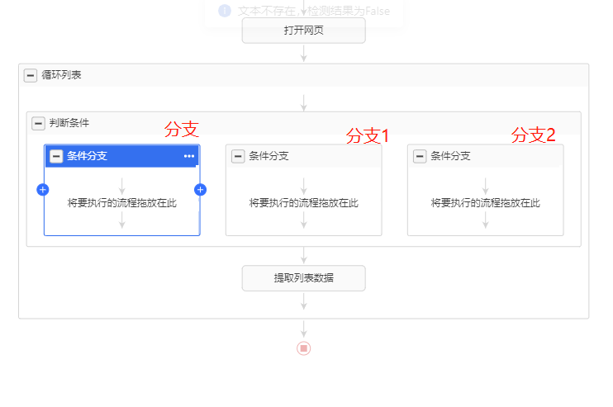Click the info icon in the faded tooltip

tap(225, 11)
